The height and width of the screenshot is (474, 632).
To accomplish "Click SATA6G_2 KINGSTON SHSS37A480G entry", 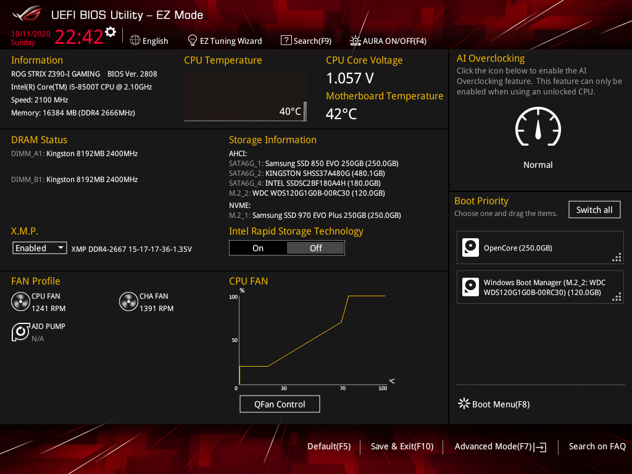I will pyautogui.click(x=307, y=173).
